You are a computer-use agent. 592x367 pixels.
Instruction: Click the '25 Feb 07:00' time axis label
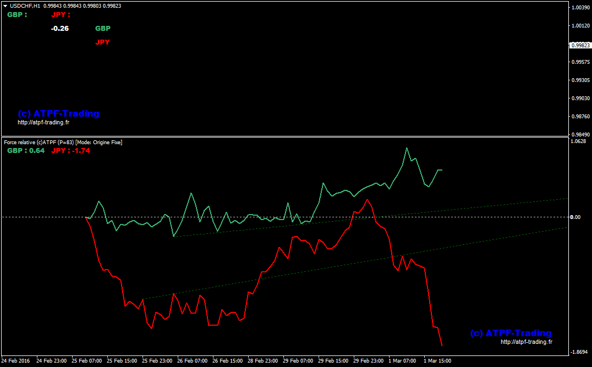[87, 360]
